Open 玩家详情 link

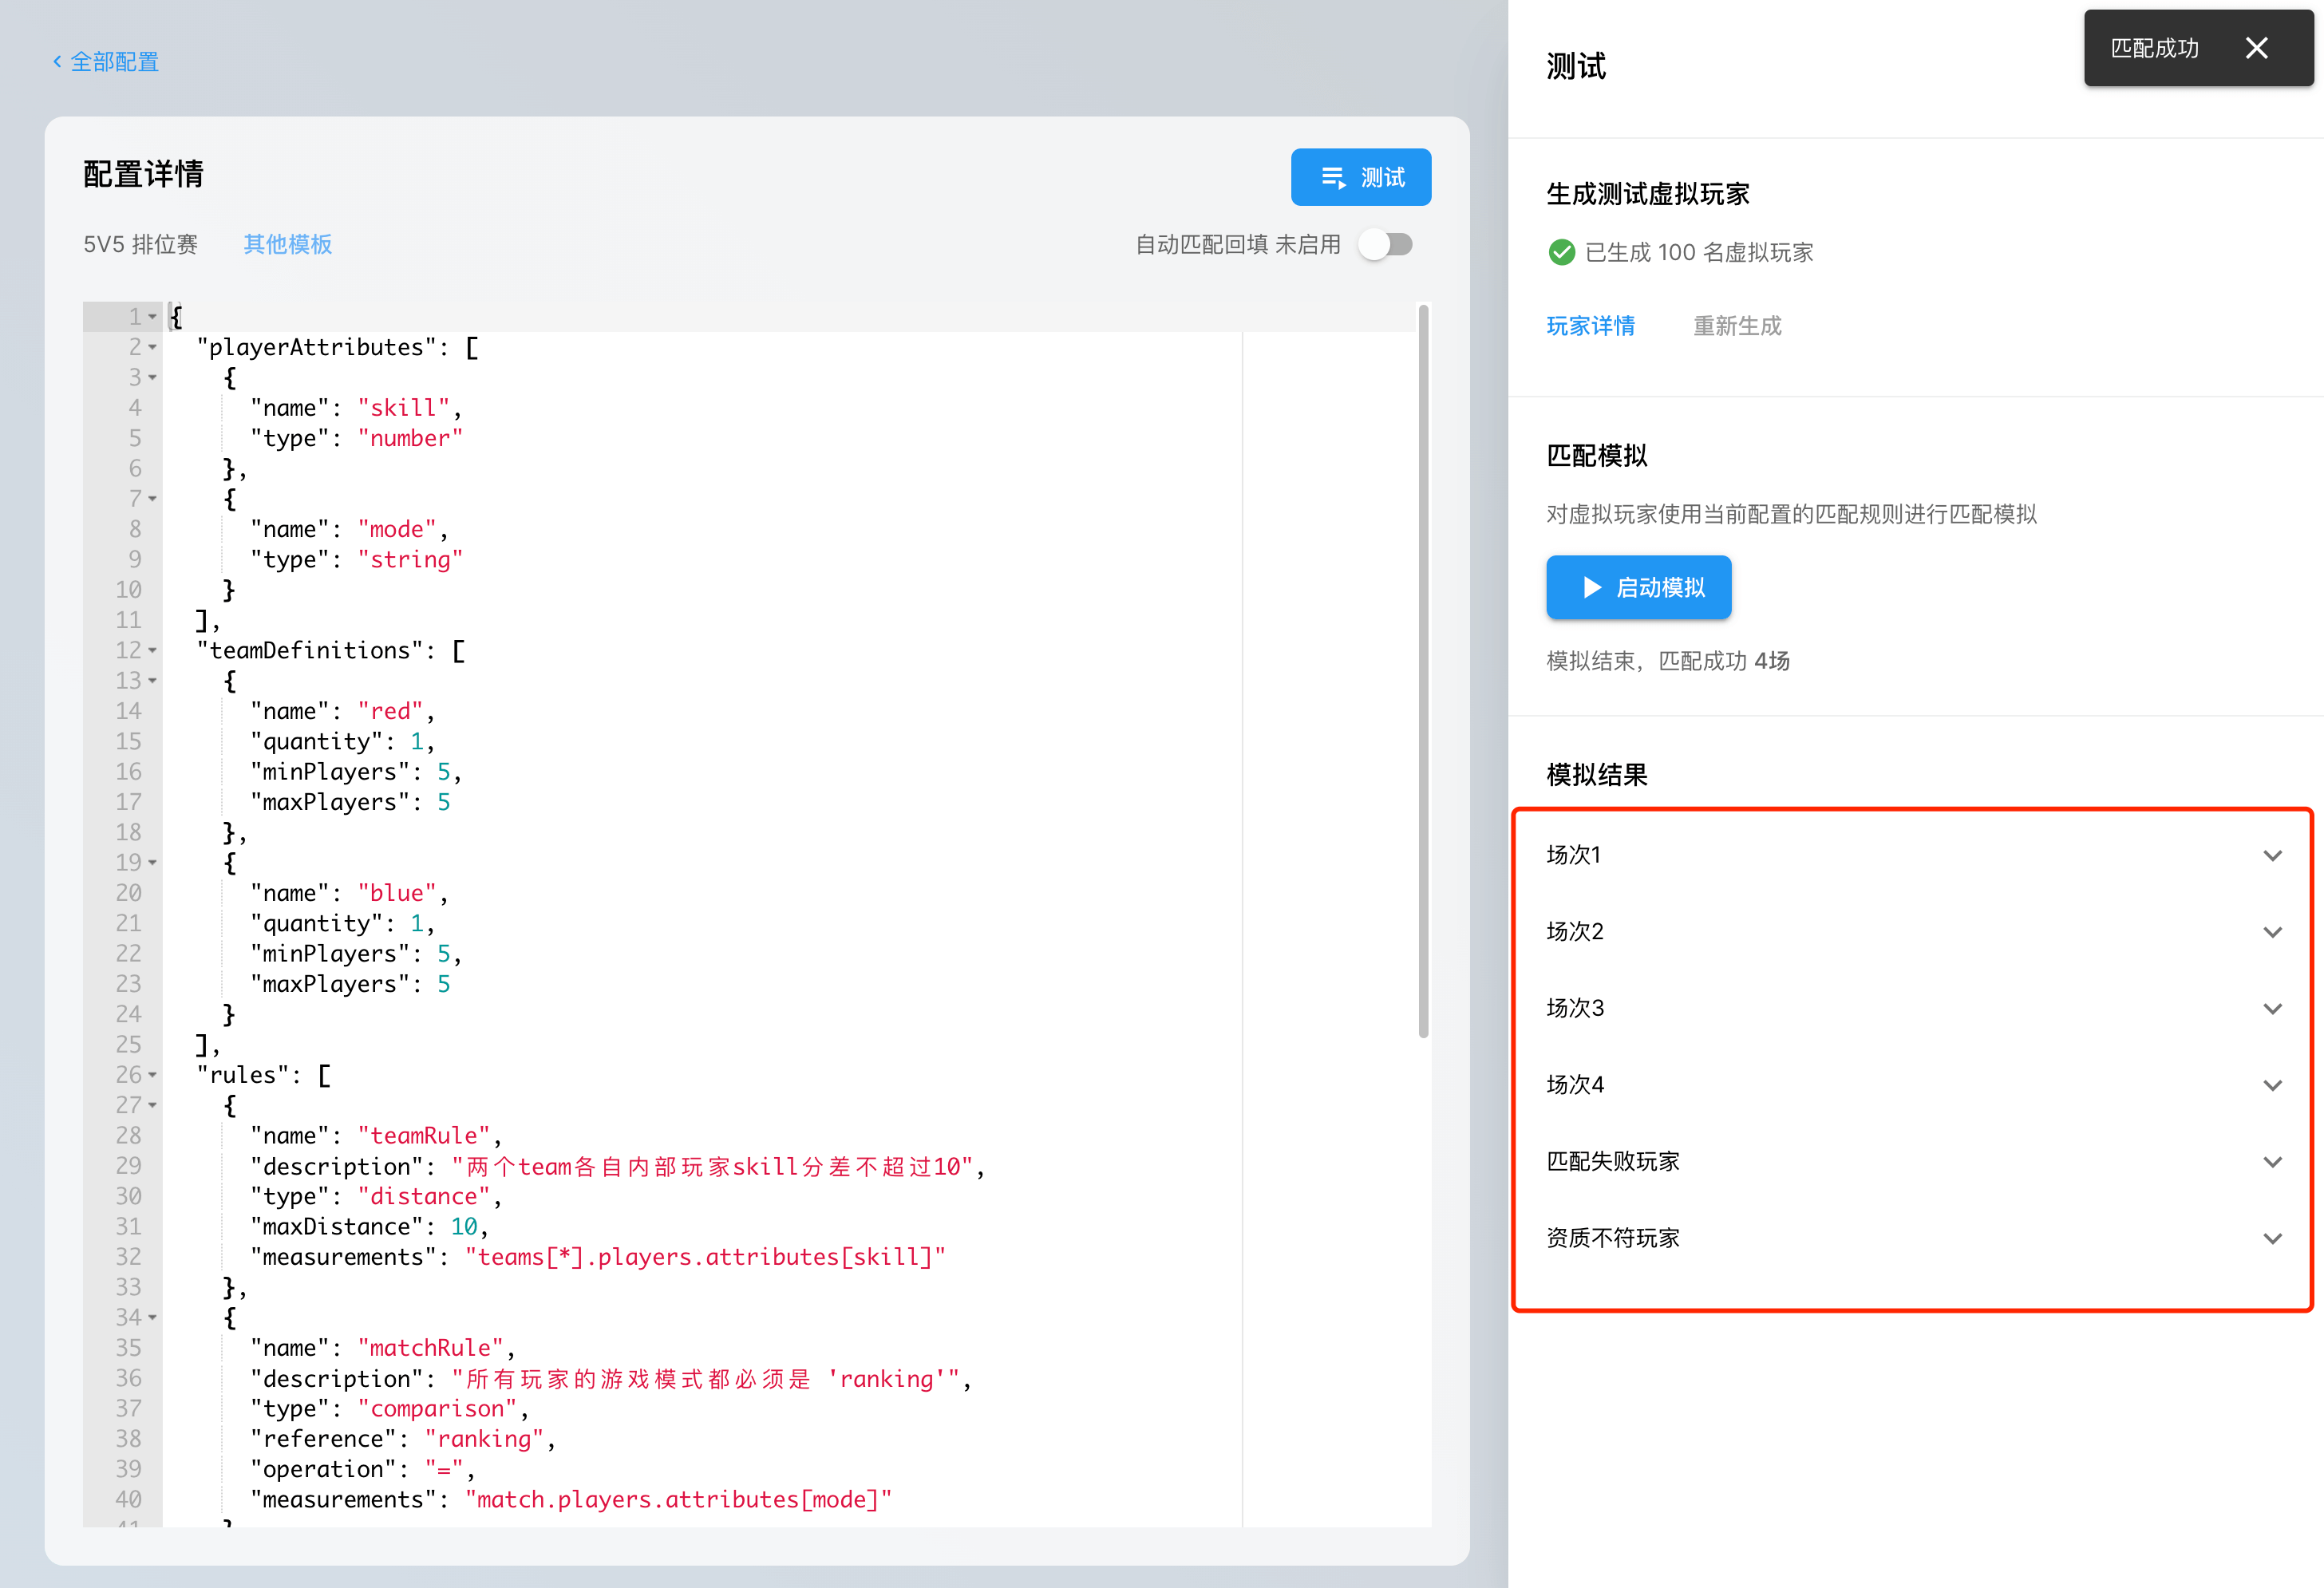[1590, 326]
